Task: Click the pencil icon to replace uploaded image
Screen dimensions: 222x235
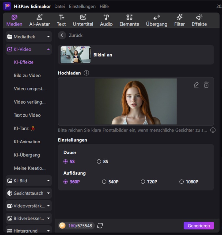Action: (x=196, y=85)
